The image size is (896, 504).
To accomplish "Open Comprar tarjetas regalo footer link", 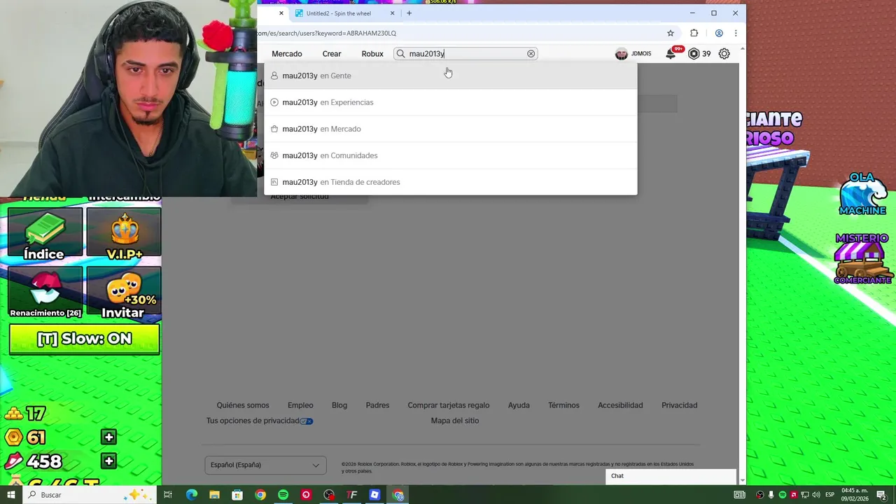I will pos(449,405).
